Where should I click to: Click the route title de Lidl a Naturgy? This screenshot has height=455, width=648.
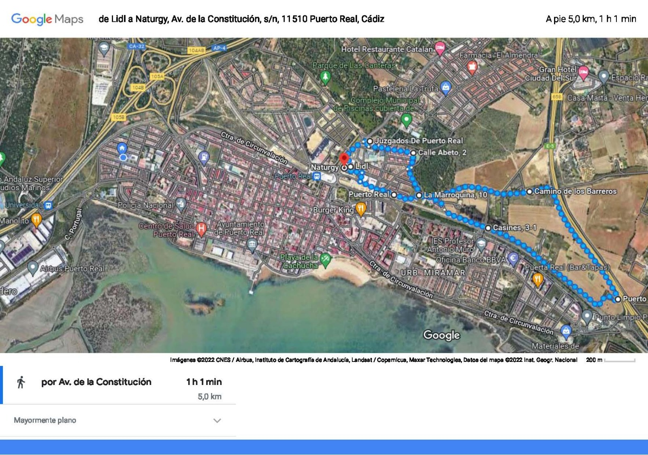pyautogui.click(x=241, y=19)
